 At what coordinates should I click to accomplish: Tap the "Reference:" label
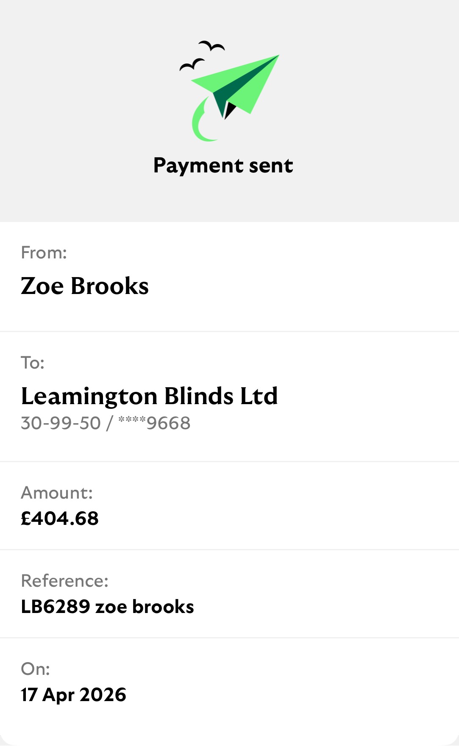tap(64, 581)
